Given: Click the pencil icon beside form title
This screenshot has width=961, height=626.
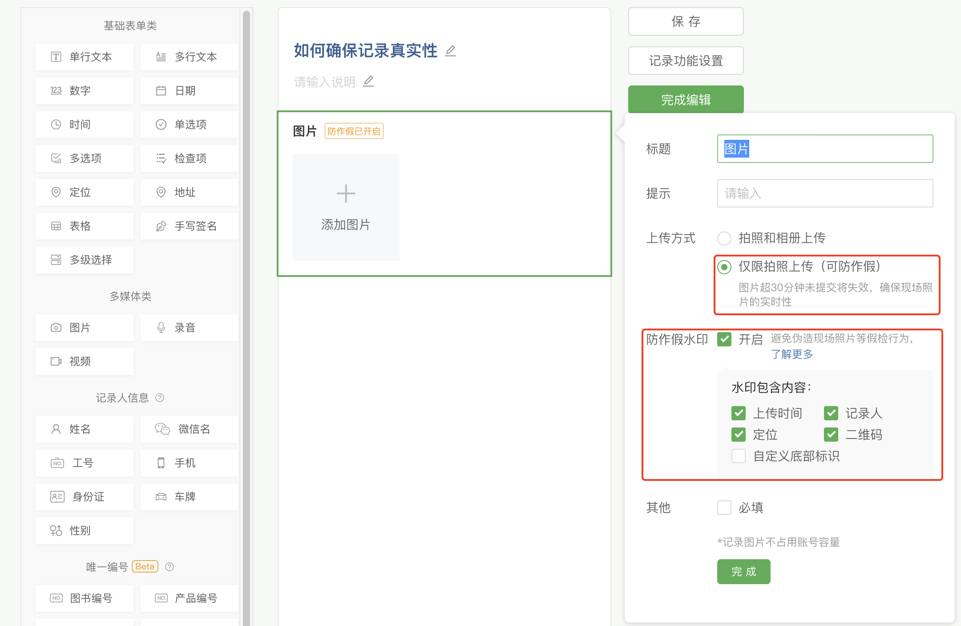Looking at the screenshot, I should coord(450,51).
